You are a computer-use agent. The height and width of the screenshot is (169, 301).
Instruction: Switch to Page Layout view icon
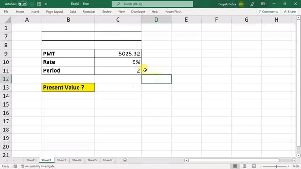(x=245, y=166)
